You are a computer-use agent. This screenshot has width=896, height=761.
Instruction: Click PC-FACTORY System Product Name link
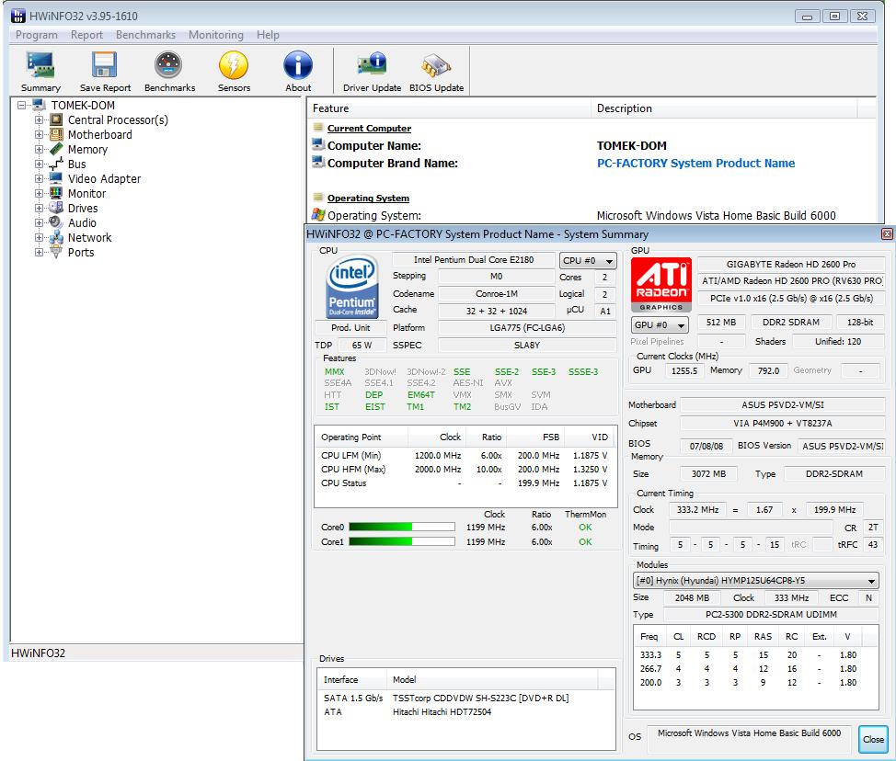coord(695,164)
